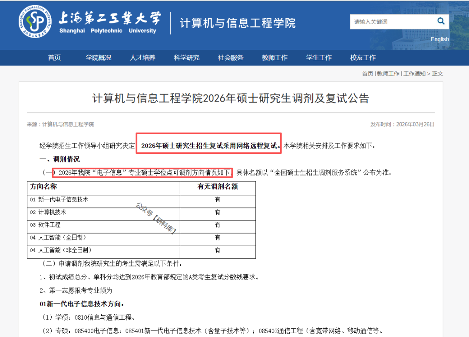Viewport: 469px width, 337px height.
Task: Open the 人才培养 navigation menu
Action: click(142, 58)
